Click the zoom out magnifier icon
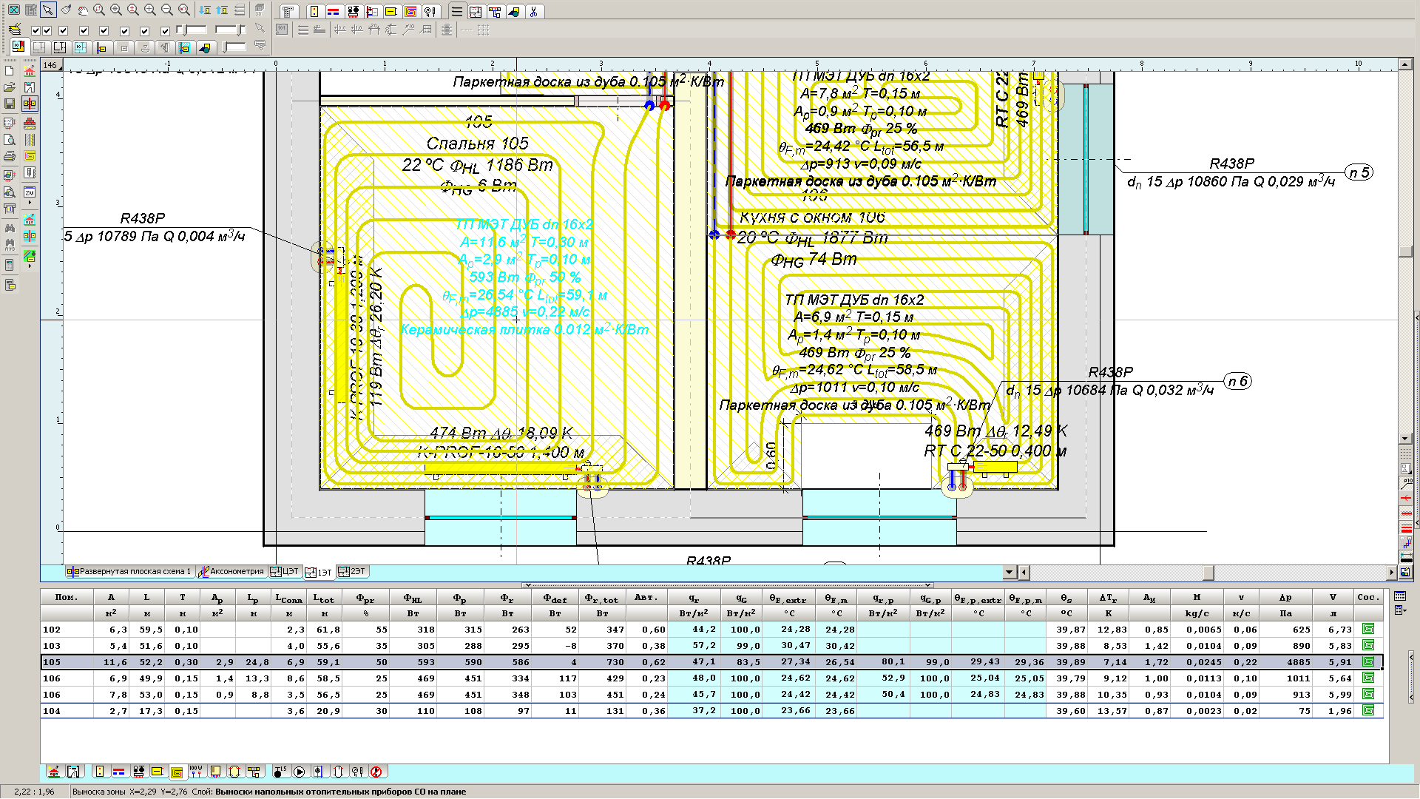The image size is (1420, 799). pyautogui.click(x=167, y=10)
